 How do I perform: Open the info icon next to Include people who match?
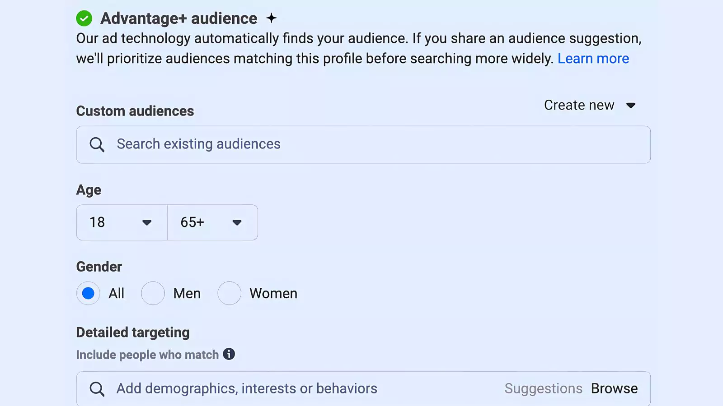pyautogui.click(x=229, y=354)
